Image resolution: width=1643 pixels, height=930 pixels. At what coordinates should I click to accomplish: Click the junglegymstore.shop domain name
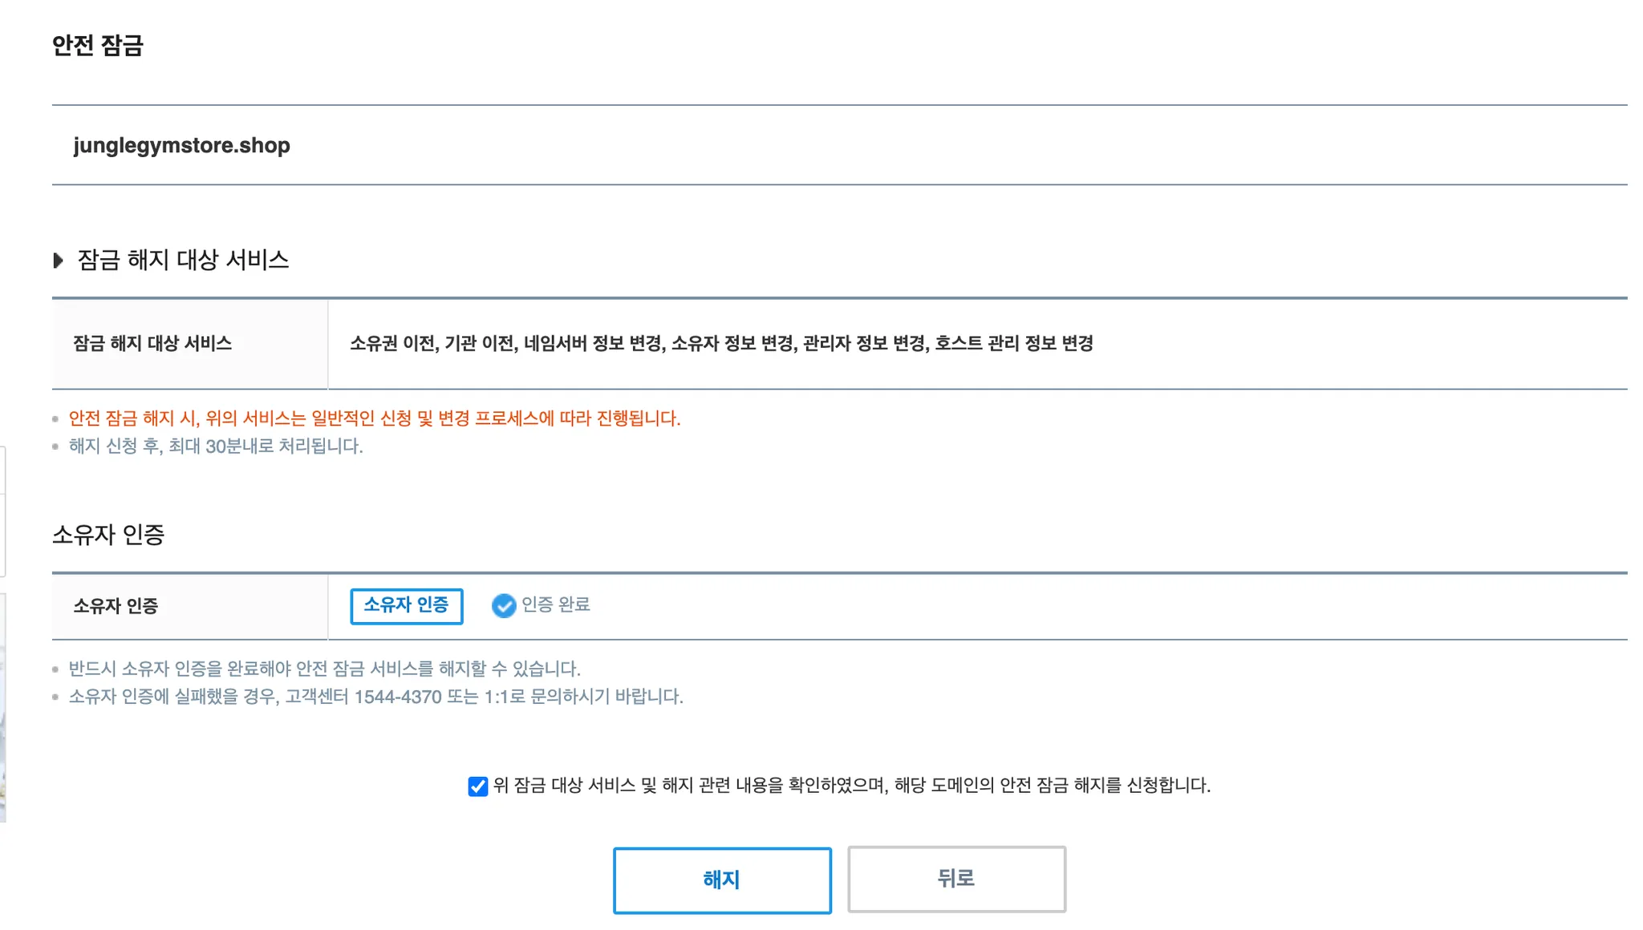[182, 146]
